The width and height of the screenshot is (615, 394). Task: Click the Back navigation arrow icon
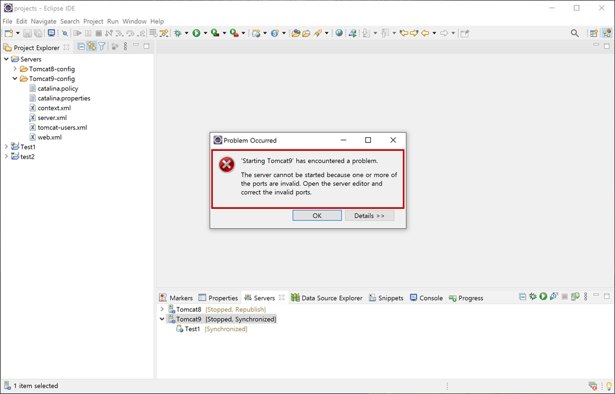(425, 33)
